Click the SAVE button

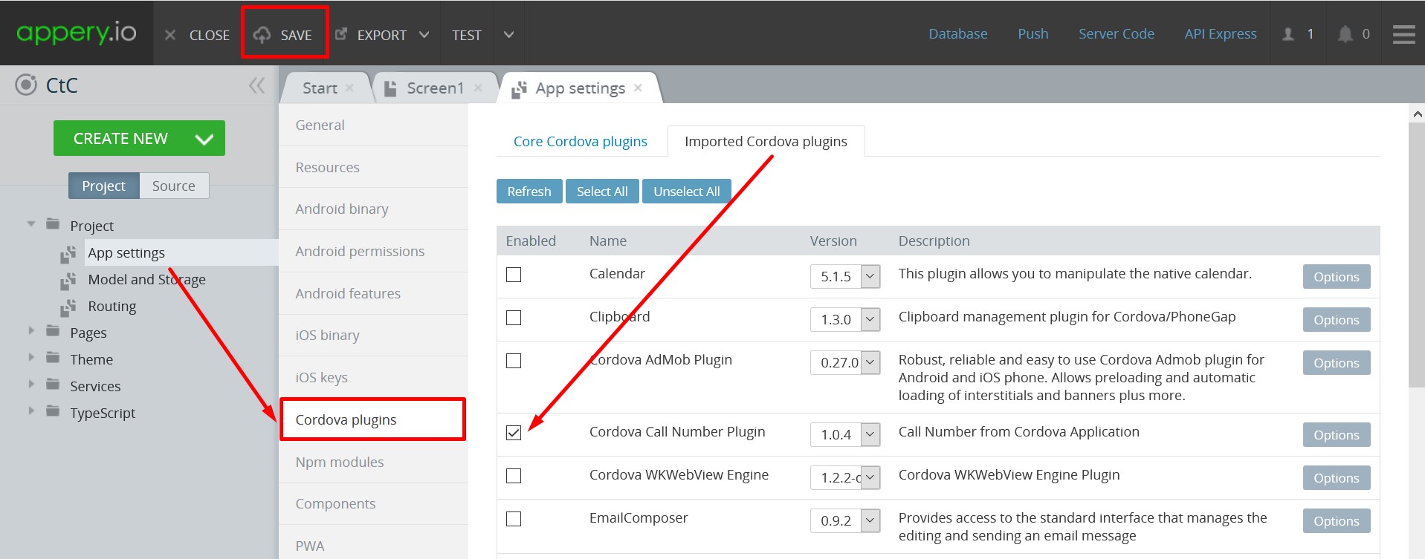click(x=283, y=35)
